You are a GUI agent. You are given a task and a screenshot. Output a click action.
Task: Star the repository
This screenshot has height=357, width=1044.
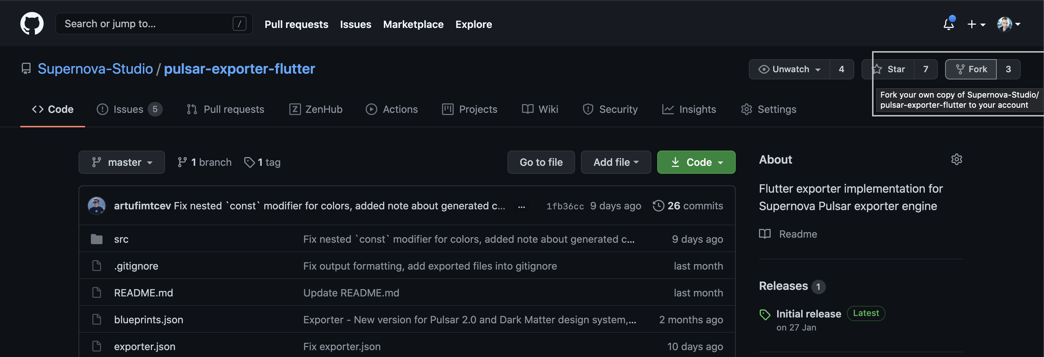click(x=888, y=69)
